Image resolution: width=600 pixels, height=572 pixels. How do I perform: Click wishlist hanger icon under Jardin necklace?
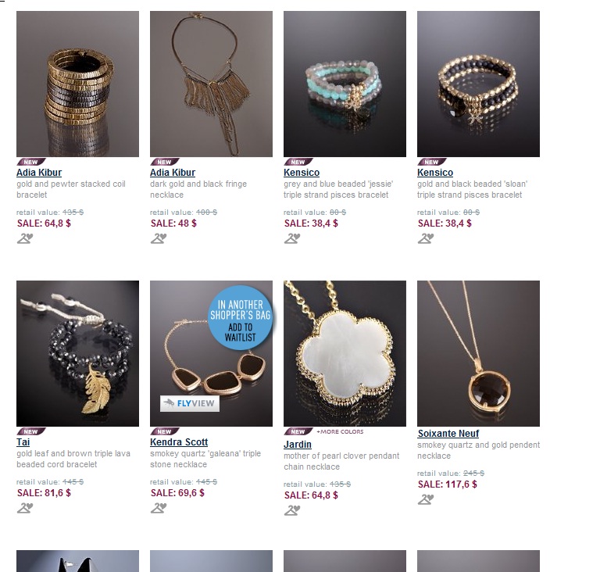click(x=292, y=510)
